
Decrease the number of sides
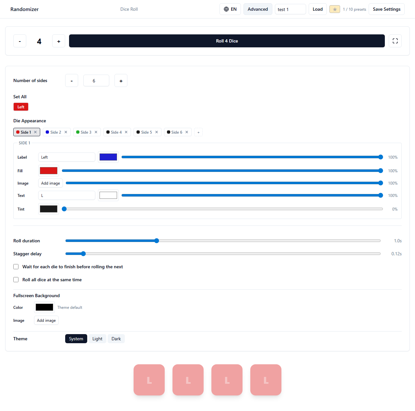[x=72, y=80]
